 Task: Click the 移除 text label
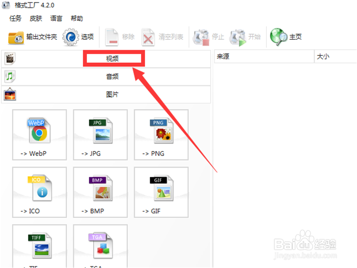pyautogui.click(x=128, y=37)
